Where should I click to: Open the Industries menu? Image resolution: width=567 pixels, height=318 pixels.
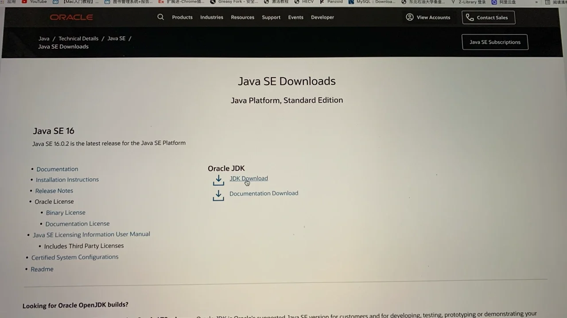212,17
